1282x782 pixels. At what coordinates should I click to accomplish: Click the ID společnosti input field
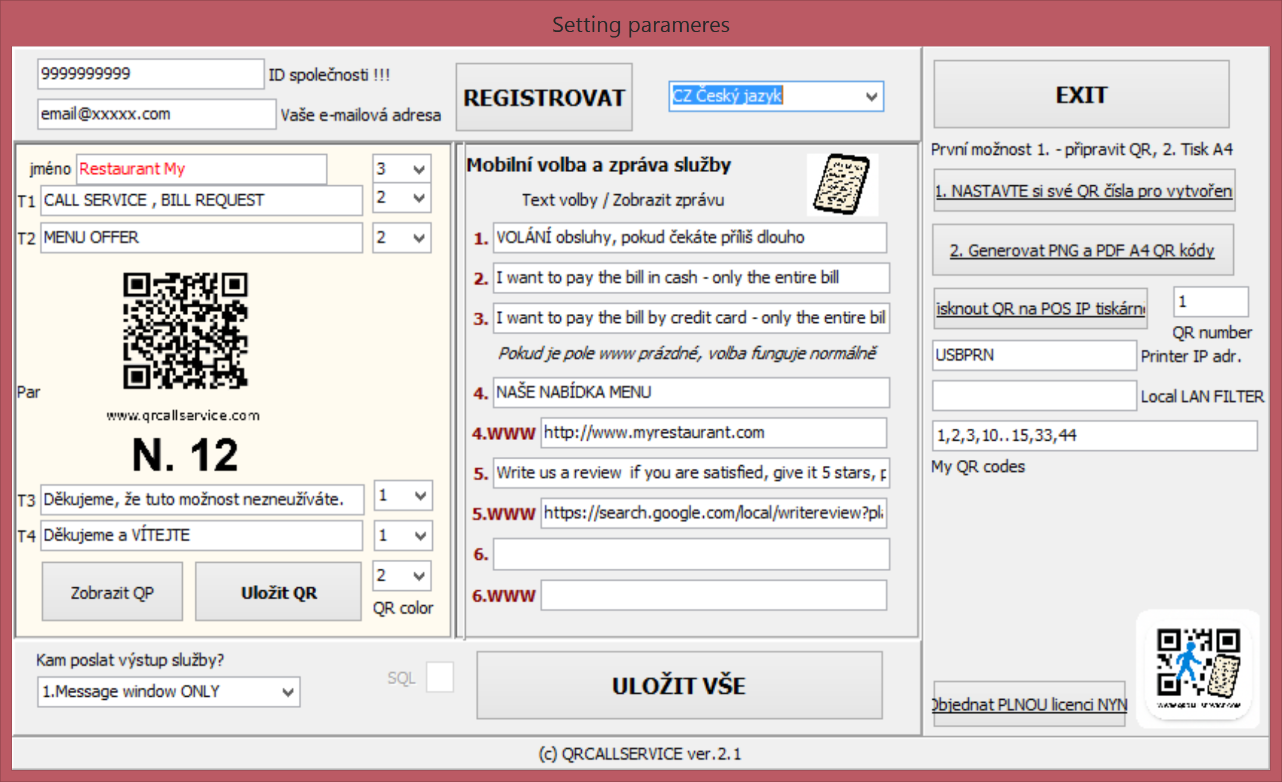(x=150, y=74)
